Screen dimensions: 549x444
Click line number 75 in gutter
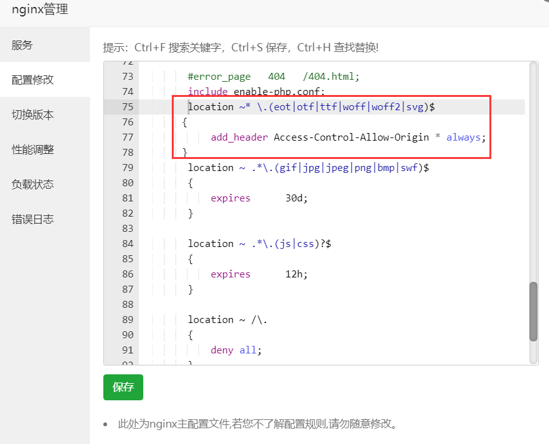126,106
